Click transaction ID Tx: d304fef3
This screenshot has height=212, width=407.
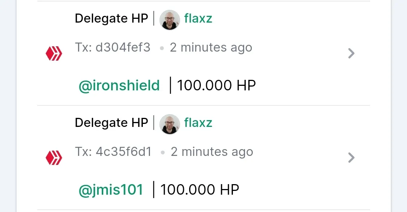pos(113,47)
